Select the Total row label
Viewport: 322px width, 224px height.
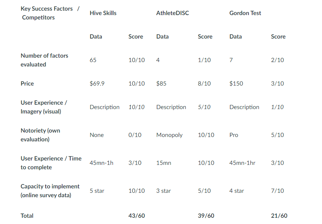click(27, 216)
